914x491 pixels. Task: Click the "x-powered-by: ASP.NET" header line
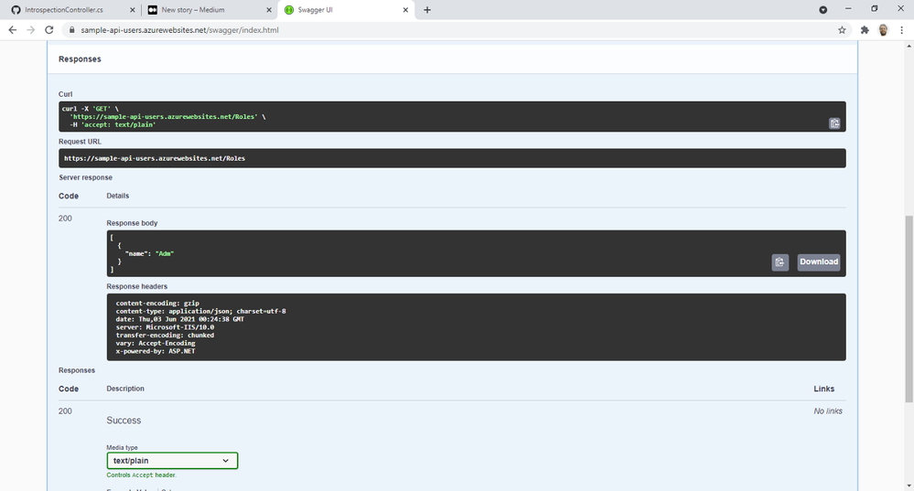[155, 351]
